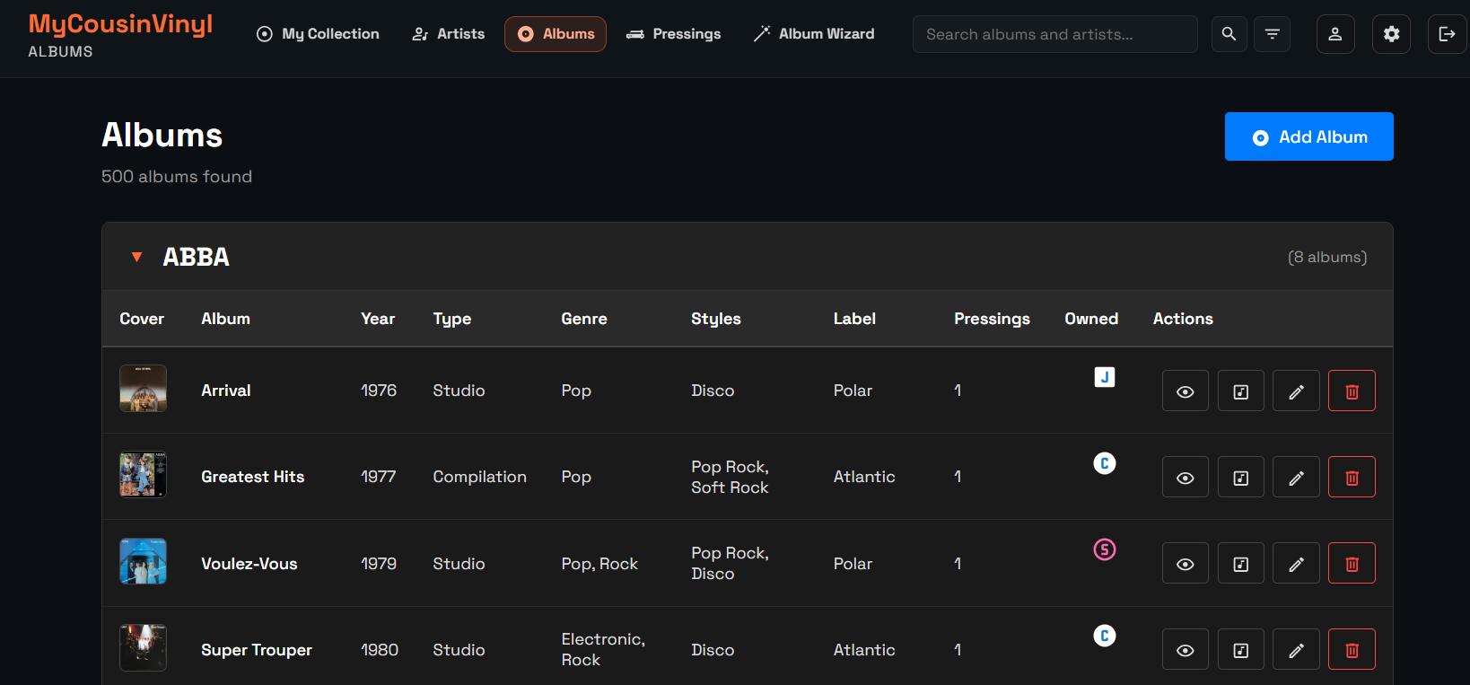The image size is (1470, 685).
Task: Click the 'Atlantic' label in Super Trouper row
Action: point(864,650)
